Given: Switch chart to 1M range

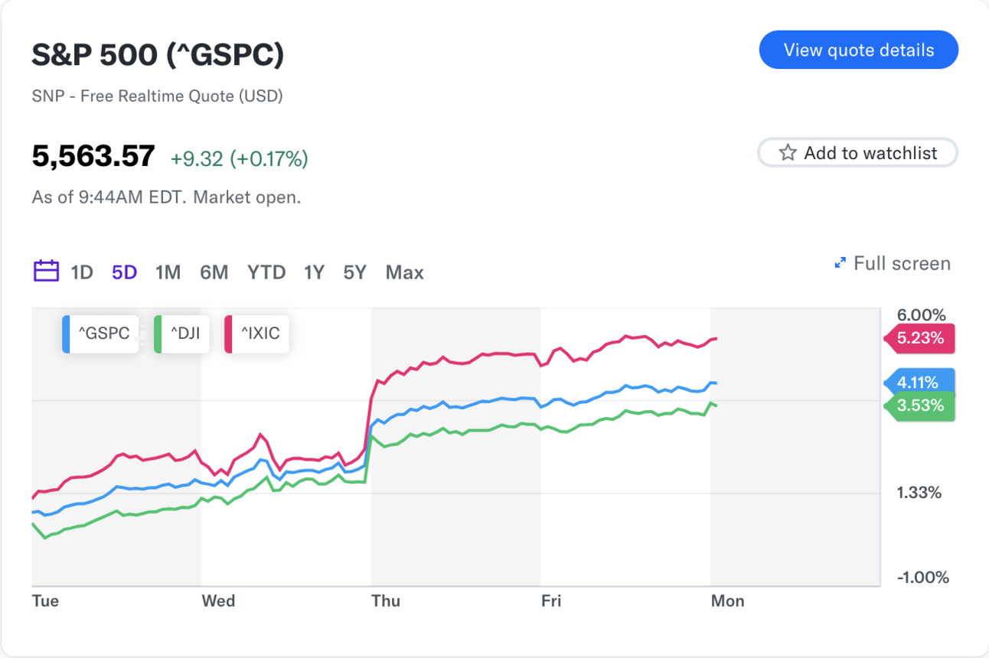Looking at the screenshot, I should tap(168, 272).
